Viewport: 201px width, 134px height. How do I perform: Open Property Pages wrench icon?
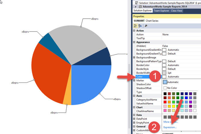tap(146, 26)
